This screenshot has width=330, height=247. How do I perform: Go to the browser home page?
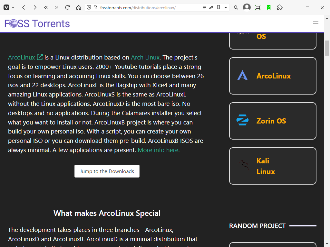click(79, 8)
